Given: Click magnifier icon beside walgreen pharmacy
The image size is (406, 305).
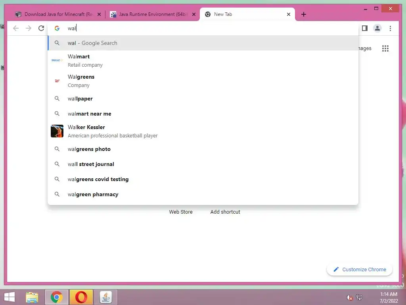Looking at the screenshot, I should coord(57,194).
